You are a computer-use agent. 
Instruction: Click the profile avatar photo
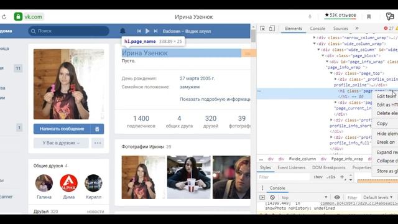pyautogui.click(x=68, y=84)
